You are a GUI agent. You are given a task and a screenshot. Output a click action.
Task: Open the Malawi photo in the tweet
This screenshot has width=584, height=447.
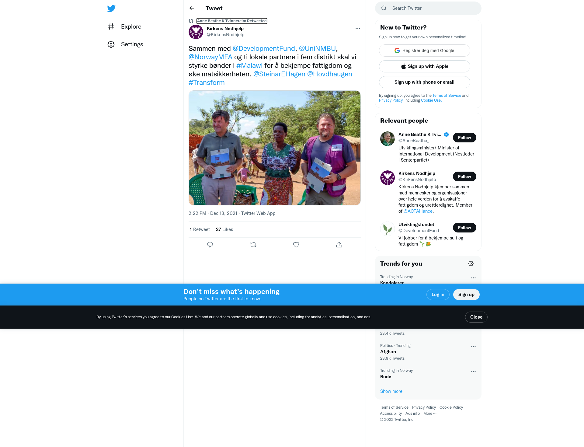coord(275,148)
